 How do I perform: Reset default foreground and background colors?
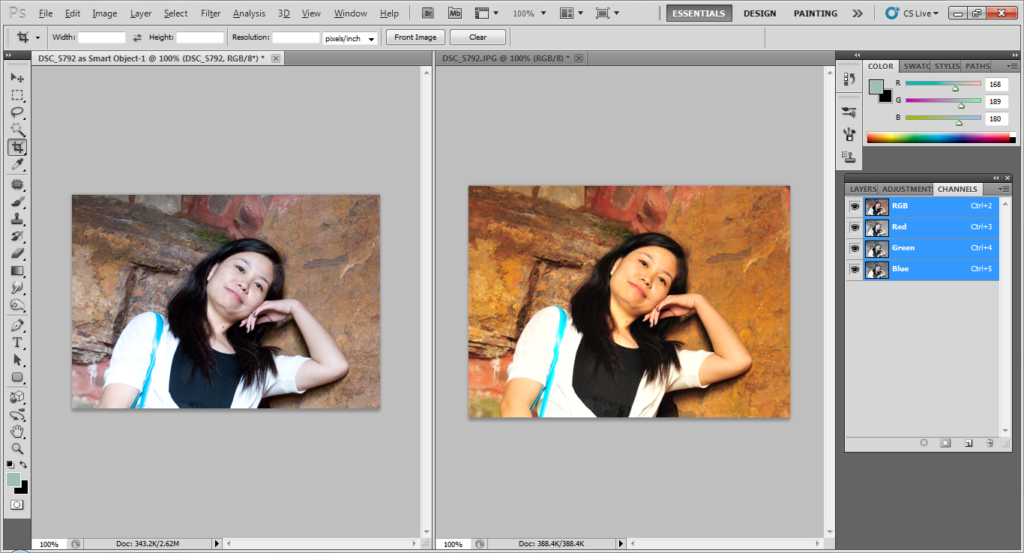tap(10, 465)
